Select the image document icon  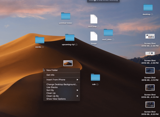click(94, 36)
